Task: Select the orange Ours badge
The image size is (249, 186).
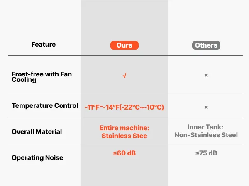Action: tap(124, 45)
